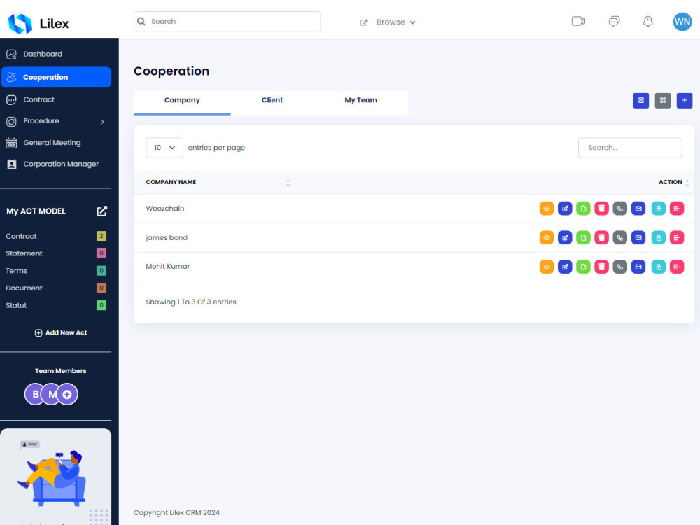
Task: Open WN user profile avatar
Action: [682, 22]
